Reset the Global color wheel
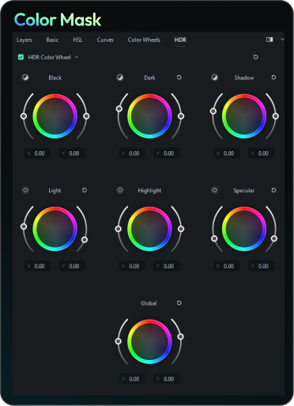The width and height of the screenshot is (294, 406). [179, 303]
